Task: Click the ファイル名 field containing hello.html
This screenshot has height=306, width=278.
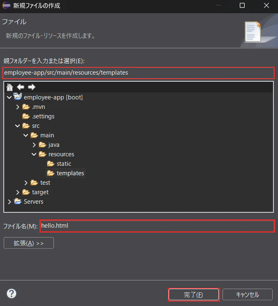Action: tap(157, 226)
